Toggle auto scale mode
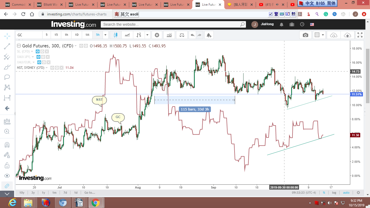 [x=346, y=193]
